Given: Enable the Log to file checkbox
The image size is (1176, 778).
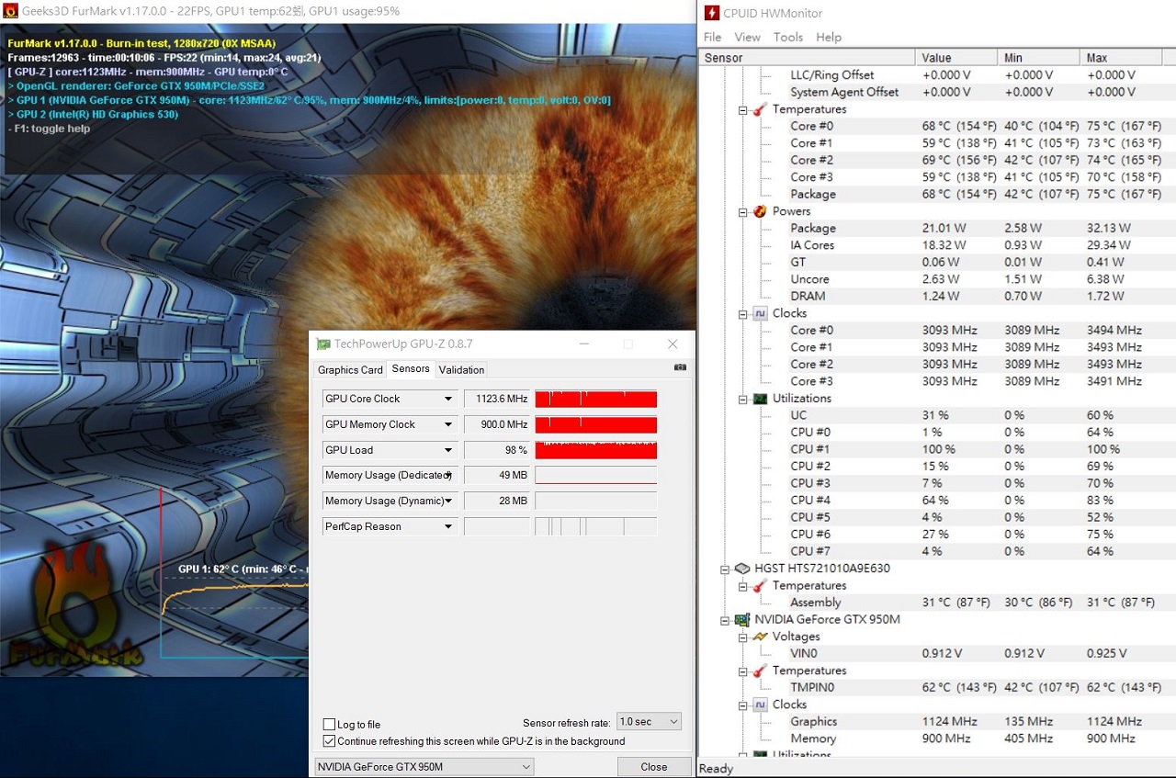Looking at the screenshot, I should 330,725.
